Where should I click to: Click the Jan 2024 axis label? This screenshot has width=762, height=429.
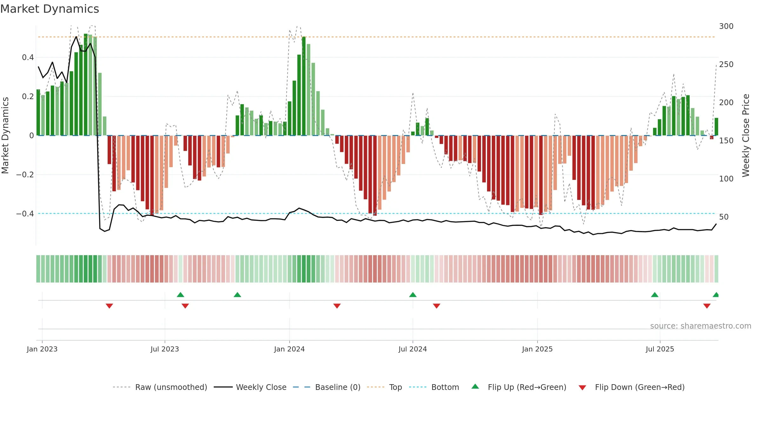coord(290,349)
